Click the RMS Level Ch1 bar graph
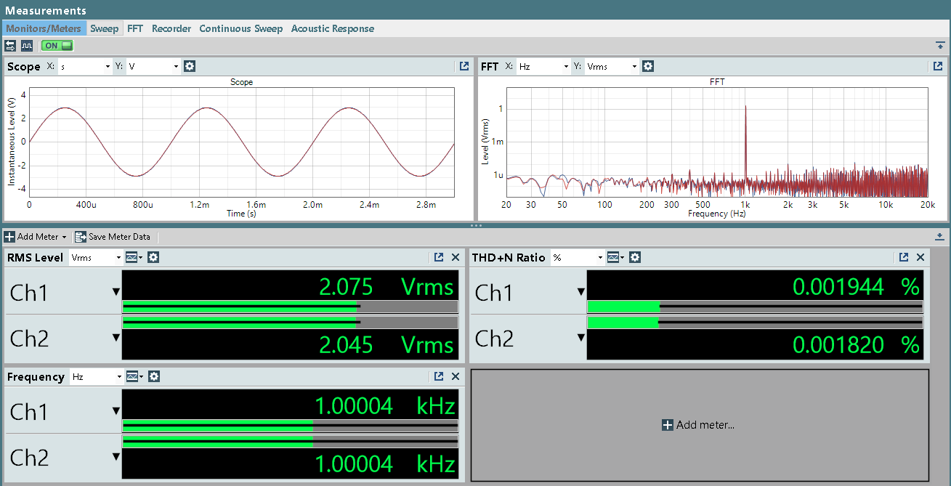951x486 pixels. [x=291, y=306]
